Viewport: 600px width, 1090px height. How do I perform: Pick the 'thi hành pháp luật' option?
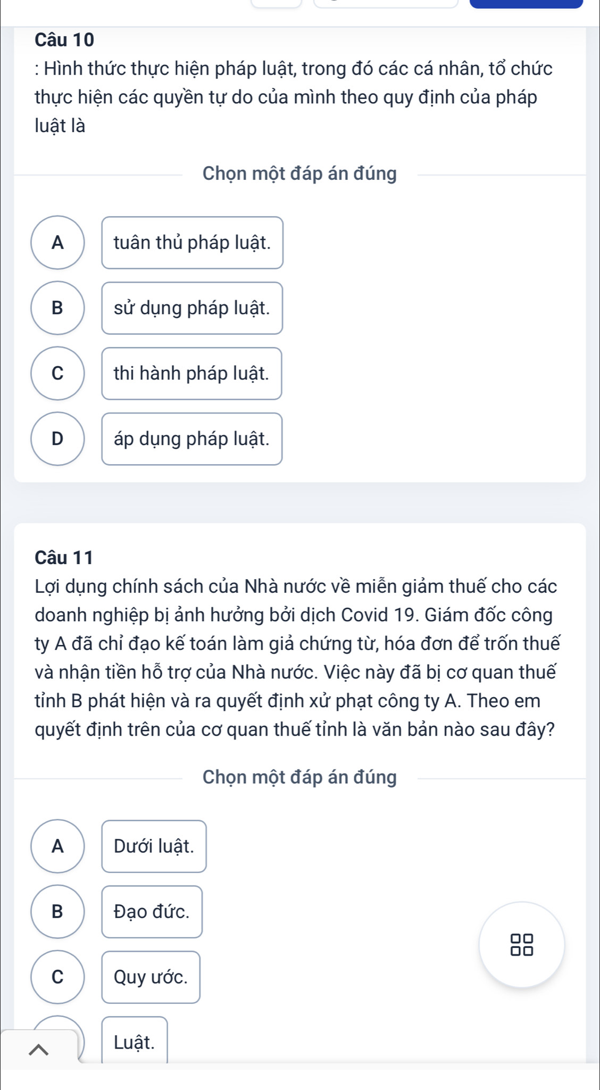[191, 374]
